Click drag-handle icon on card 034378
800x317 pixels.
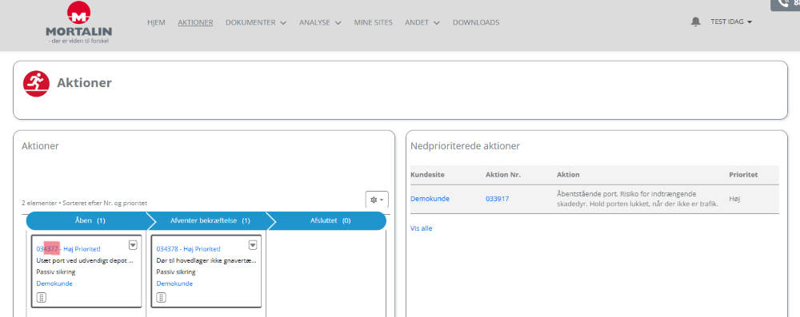click(x=162, y=298)
